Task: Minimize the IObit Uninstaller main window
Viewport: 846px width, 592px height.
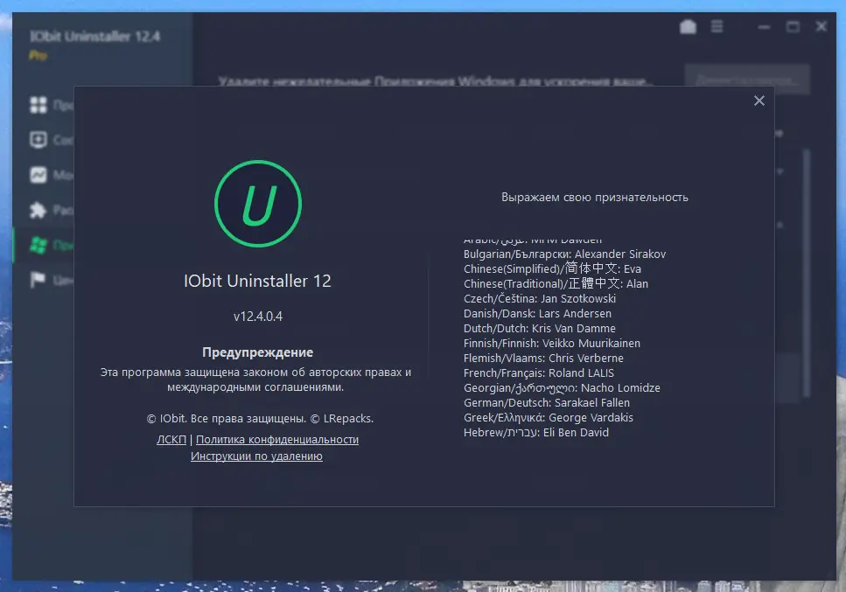Action: click(x=764, y=27)
